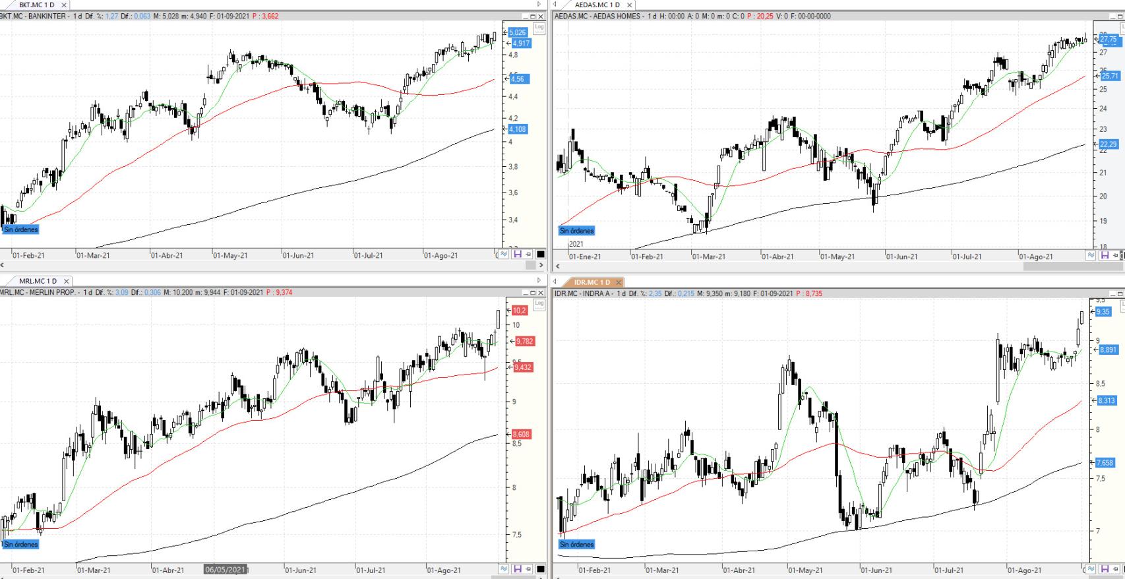Click indicator wave icon in Bankinter chart
This screenshot has width=1125, height=579.
pyautogui.click(x=504, y=254)
